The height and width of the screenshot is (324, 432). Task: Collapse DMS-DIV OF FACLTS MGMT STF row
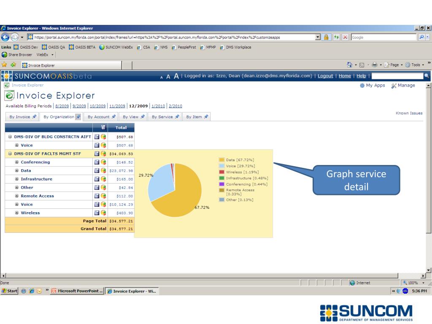click(10, 154)
